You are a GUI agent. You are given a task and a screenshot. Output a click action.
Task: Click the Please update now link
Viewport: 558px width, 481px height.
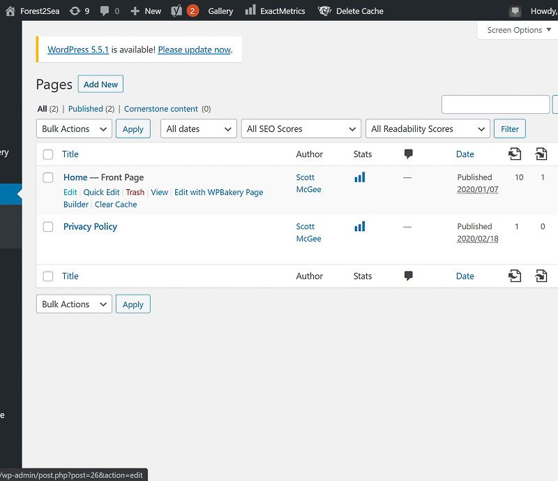[x=194, y=50]
